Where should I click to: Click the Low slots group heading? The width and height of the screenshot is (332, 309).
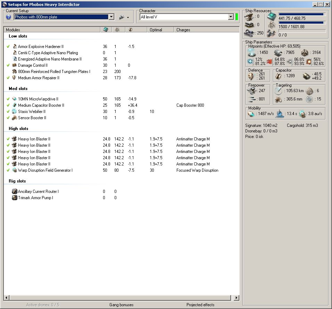tap(18, 36)
